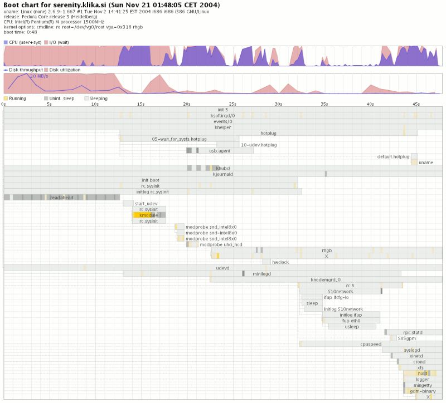Click the Disk throughput line legend marker
This screenshot has height=403, width=446.
[x=6, y=70]
